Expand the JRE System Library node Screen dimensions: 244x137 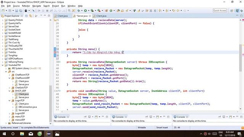tap(6, 68)
